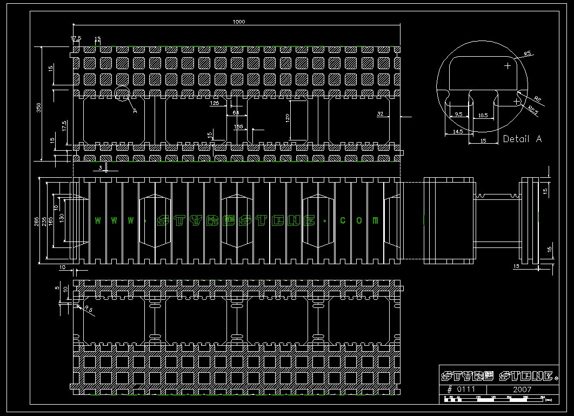The width and height of the screenshot is (574, 416).
Task: Click the 1000 overall length dimension text
Action: (239, 22)
